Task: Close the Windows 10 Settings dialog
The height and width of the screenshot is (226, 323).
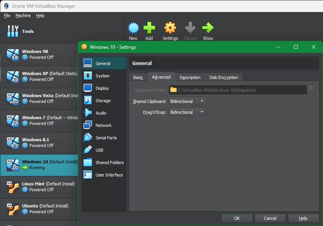Action: coord(314,47)
